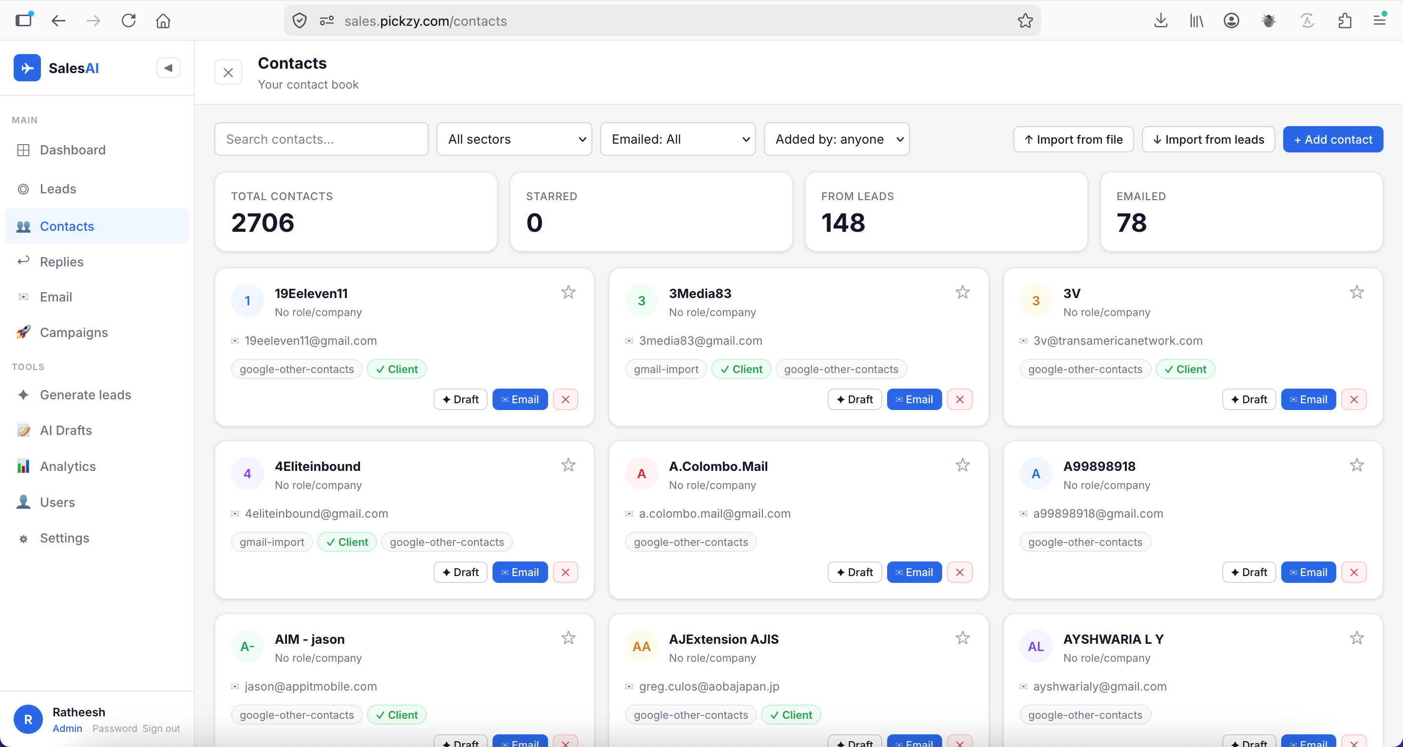Email the 19Eeleven11 contact
Screen dimensions: 1403x747
(520, 400)
